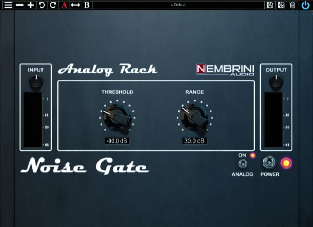Image resolution: width=313 pixels, height=227 pixels.
Task: Open the Default preset selector
Action: tap(178, 5)
